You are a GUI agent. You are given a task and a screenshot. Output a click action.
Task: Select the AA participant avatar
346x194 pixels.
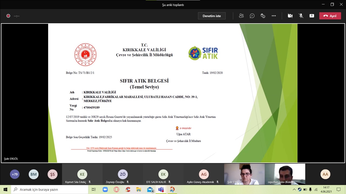click(x=325, y=174)
